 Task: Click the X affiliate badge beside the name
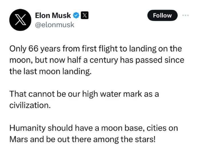[x=85, y=15]
